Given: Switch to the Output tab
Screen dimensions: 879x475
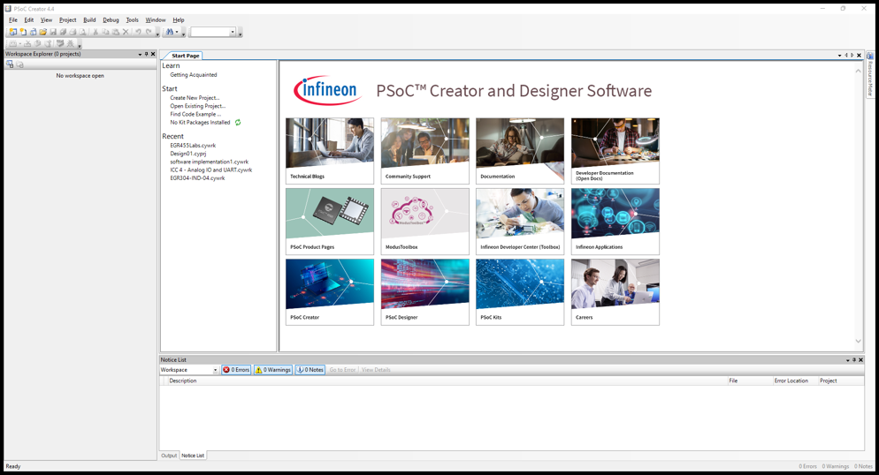Looking at the screenshot, I should (x=169, y=456).
